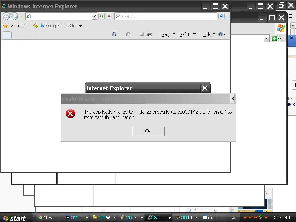
Task: Expand address dropdown beside the Go button
Action: [266, 38]
